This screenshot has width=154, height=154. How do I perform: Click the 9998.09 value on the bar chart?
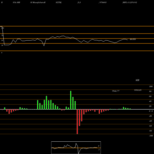point(138,90)
